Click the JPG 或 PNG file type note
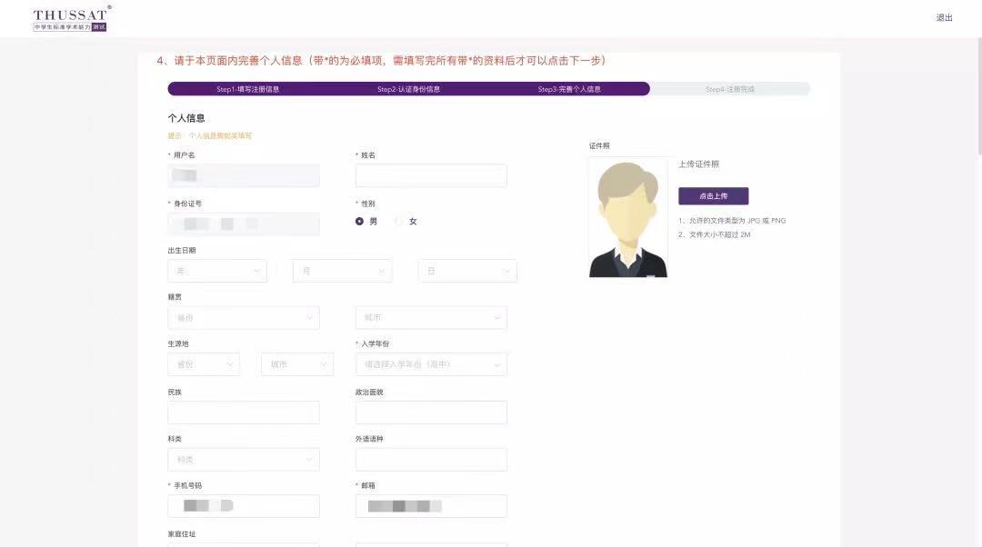This screenshot has width=982, height=547. 731,220
